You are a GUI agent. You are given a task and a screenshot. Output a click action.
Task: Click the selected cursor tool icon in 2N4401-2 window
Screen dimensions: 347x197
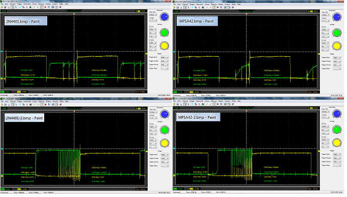(x=13, y=104)
